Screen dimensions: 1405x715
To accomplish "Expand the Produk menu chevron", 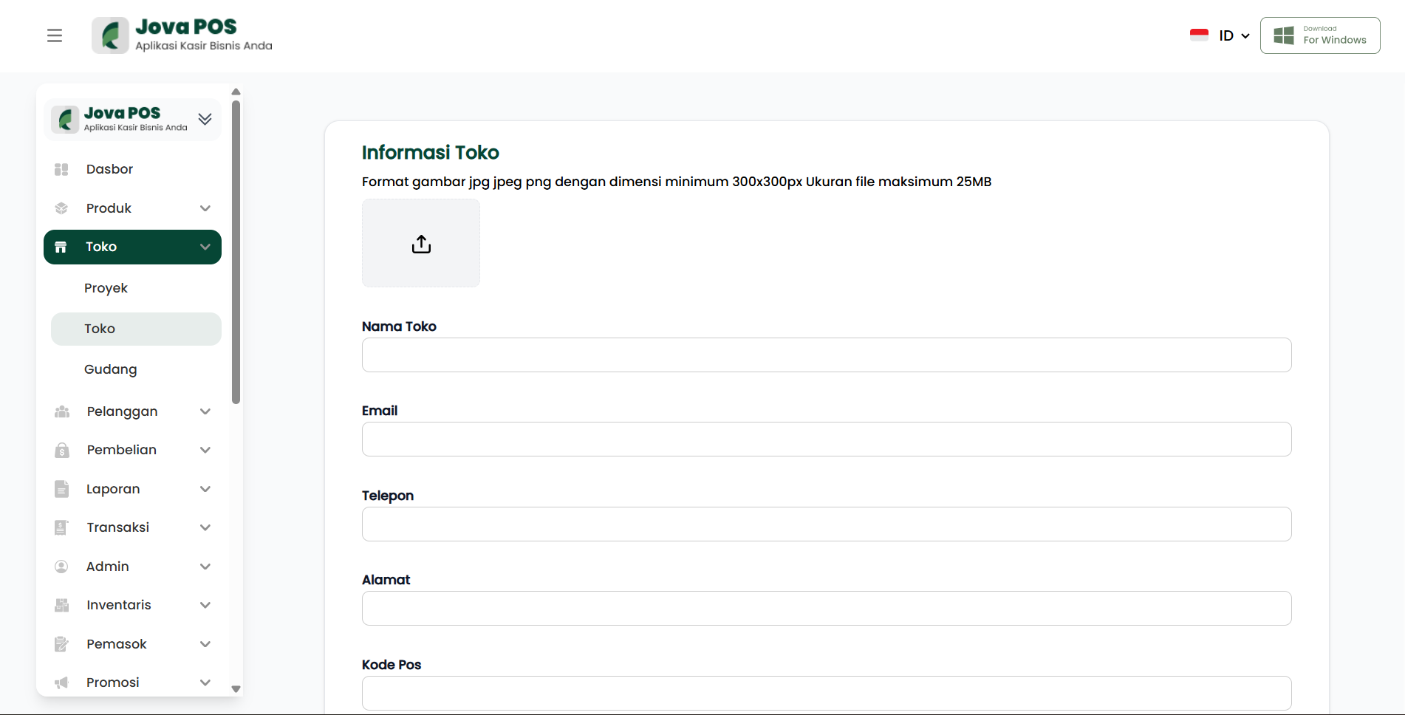I will [205, 208].
